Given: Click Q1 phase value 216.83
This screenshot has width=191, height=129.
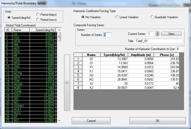Looking at the screenshot, I should 167,59.
